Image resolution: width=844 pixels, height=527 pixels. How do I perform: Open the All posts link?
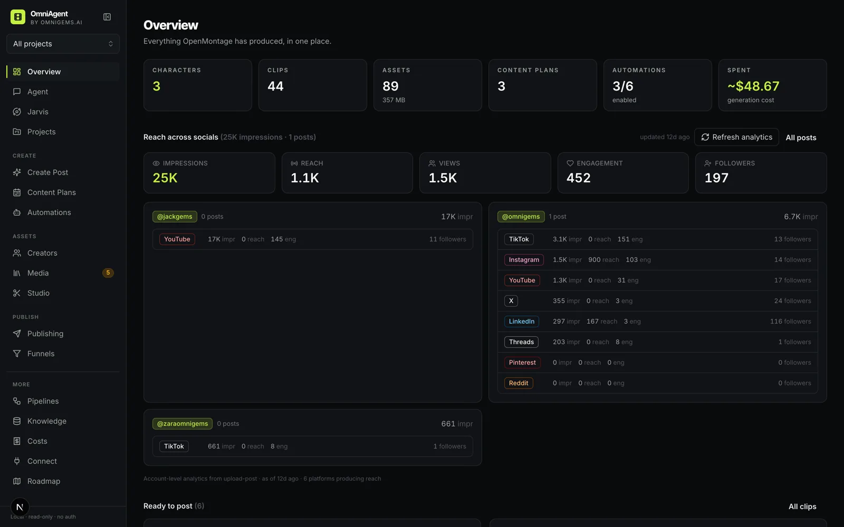pos(801,138)
